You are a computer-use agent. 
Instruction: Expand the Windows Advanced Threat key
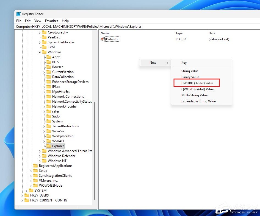[x=40, y=151]
